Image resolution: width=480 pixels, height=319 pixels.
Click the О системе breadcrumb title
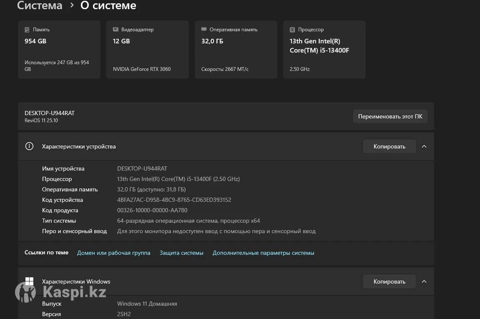pos(108,6)
